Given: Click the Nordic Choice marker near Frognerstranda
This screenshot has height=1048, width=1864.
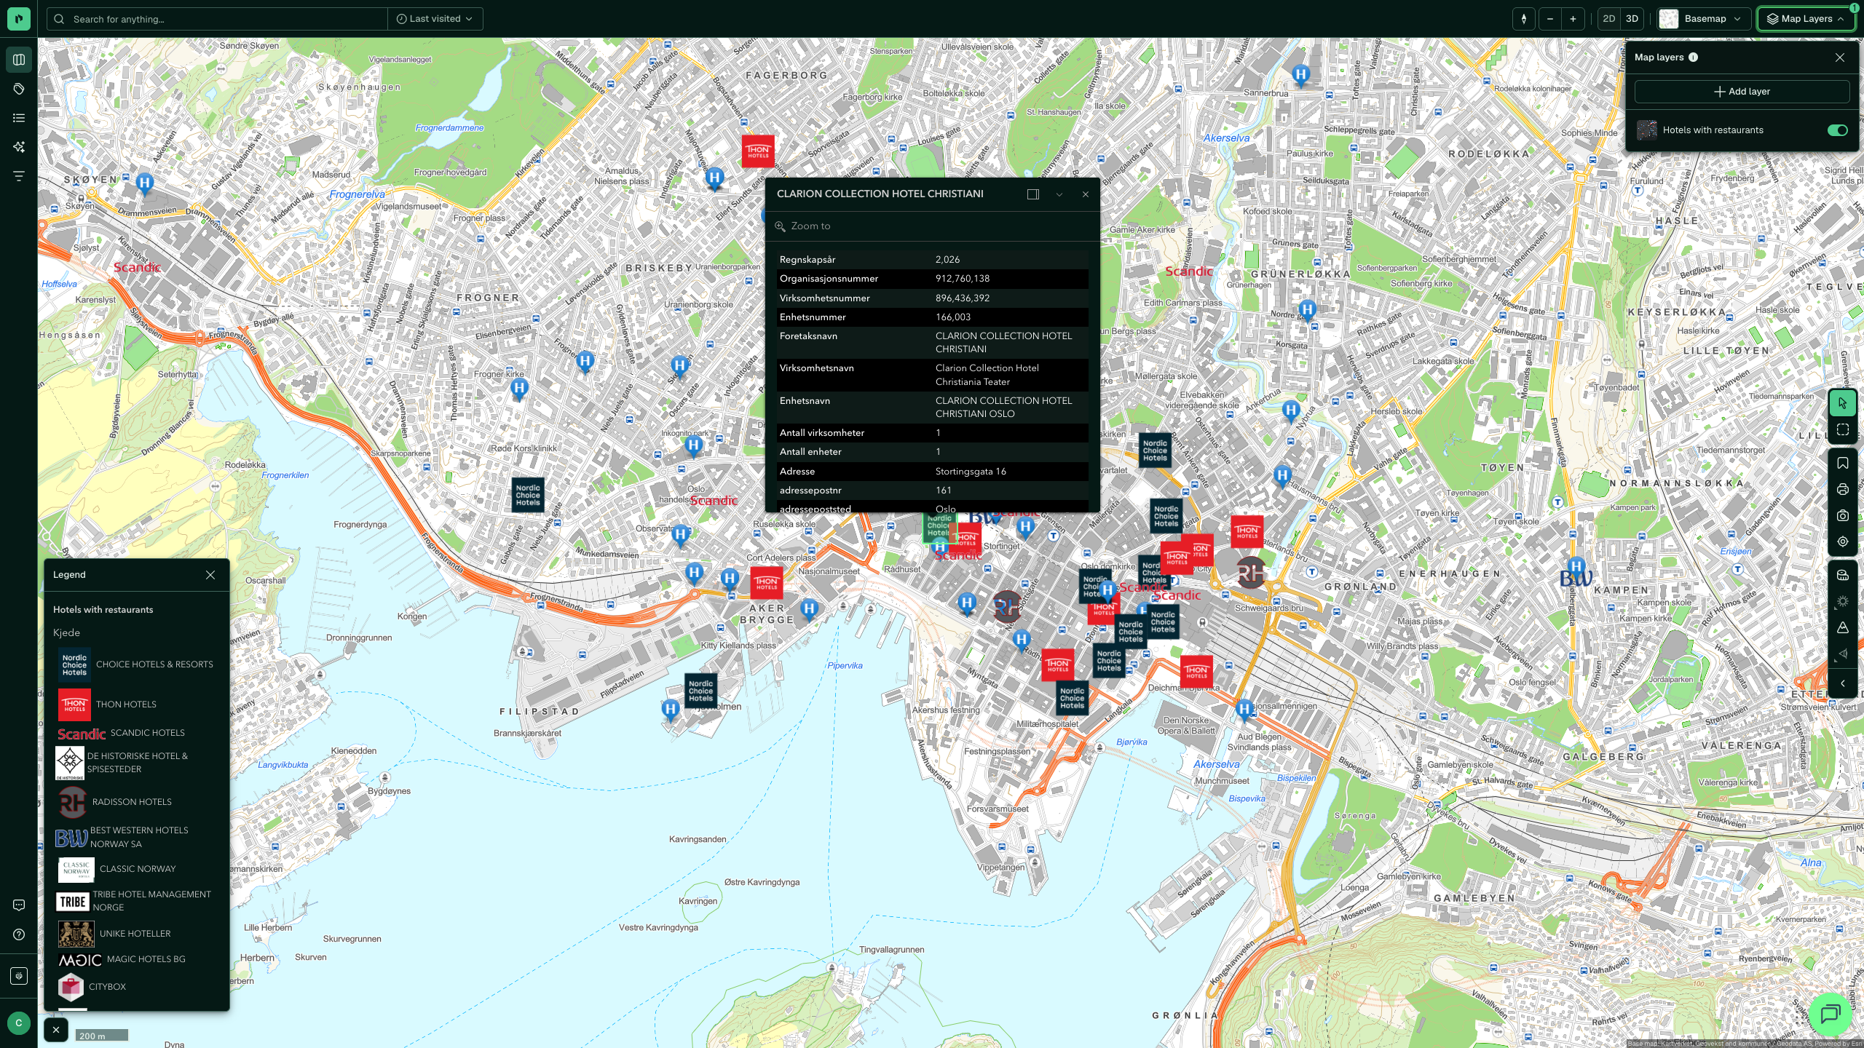Looking at the screenshot, I should pyautogui.click(x=528, y=495).
